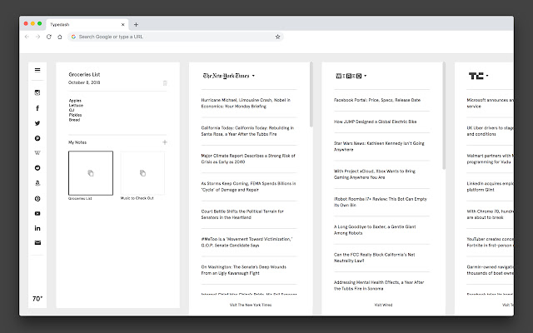Click the 'October 8, 2018' note date
The height and width of the screenshot is (333, 533).
coord(84,82)
